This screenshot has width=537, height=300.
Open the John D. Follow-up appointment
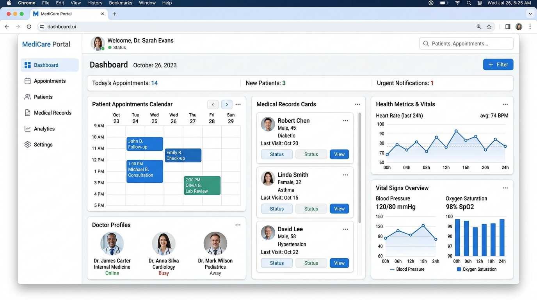145,144
